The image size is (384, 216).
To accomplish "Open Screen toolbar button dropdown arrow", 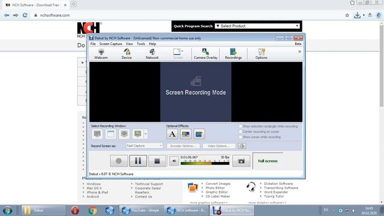I will (x=182, y=51).
